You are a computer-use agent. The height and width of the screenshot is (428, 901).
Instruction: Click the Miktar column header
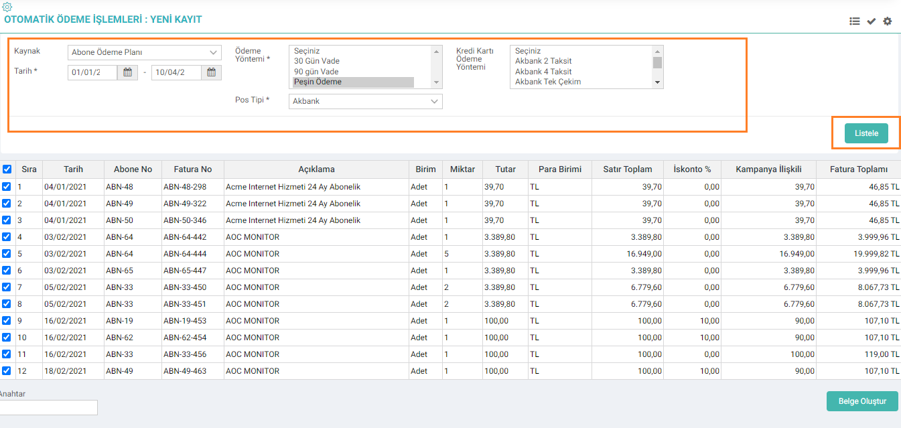point(462,169)
